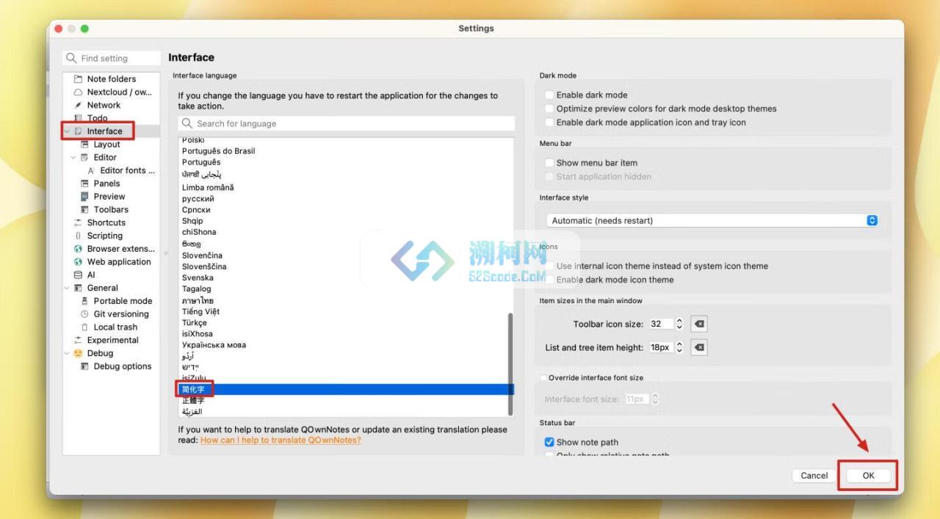The image size is (940, 519).
Task: Check Override interface font size
Action: pyautogui.click(x=543, y=378)
